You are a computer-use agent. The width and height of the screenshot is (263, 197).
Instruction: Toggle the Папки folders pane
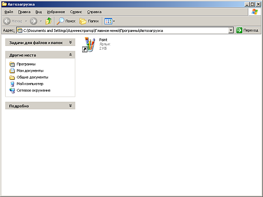click(89, 21)
